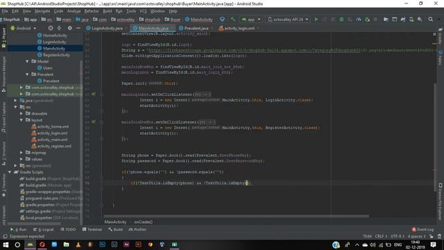Open the octovalley API 24 device dropdown
Image resolution: width=444 pixels, height=250 pixels.
pyautogui.click(x=289, y=19)
